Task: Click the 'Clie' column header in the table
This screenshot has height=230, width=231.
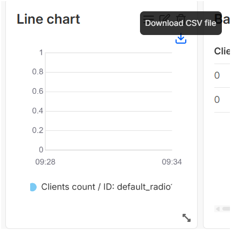Action: click(222, 51)
